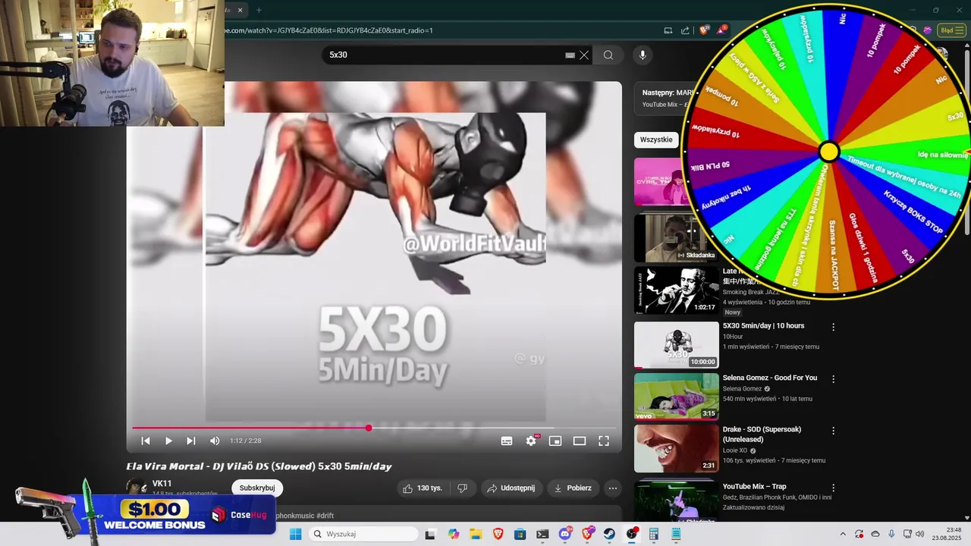Open VK11 channel avatar

(137, 487)
